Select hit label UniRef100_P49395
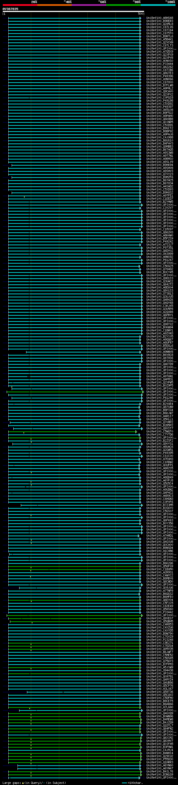Viewport: 178px width, 785px height. [x=160, y=453]
